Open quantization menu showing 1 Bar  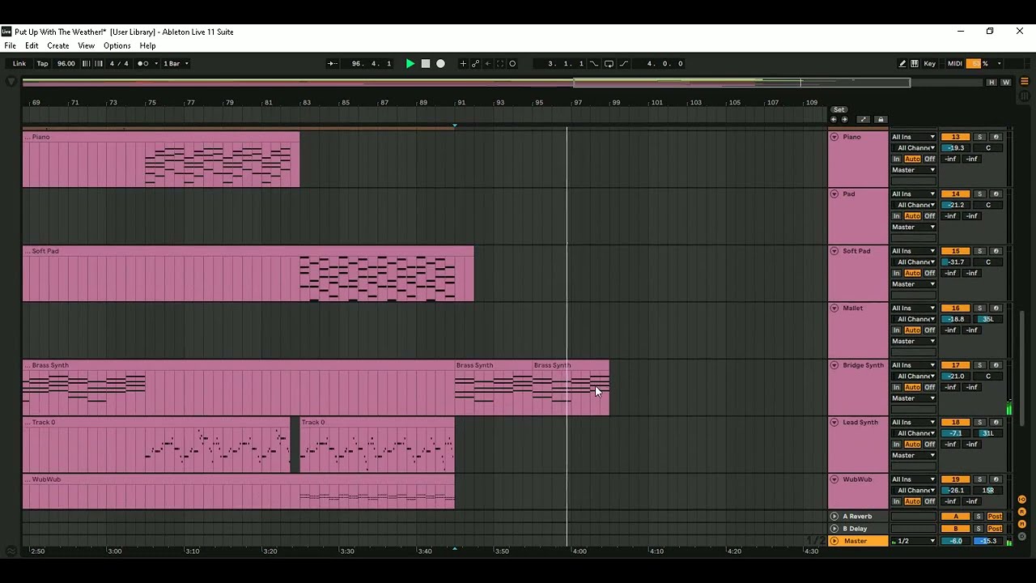click(x=176, y=63)
